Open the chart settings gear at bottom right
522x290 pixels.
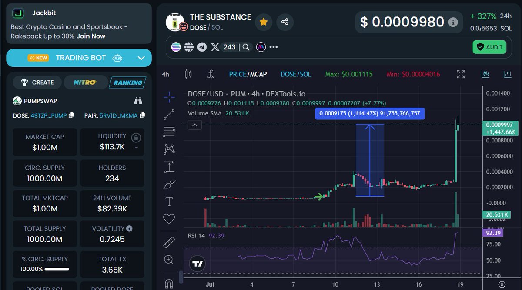point(502,285)
